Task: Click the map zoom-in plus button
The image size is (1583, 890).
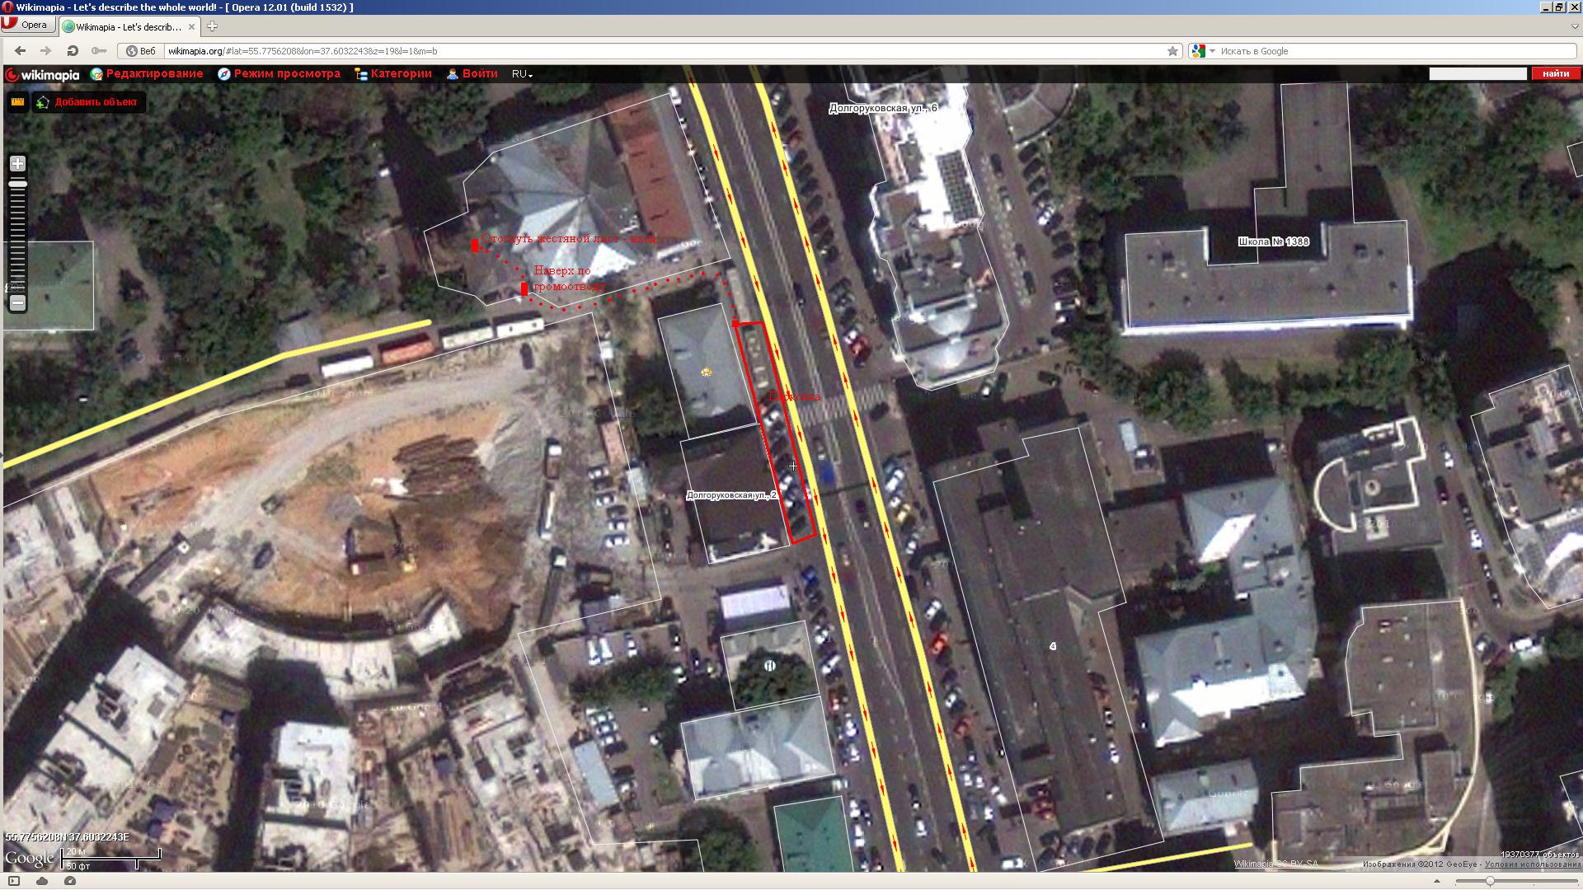Action: [17, 164]
